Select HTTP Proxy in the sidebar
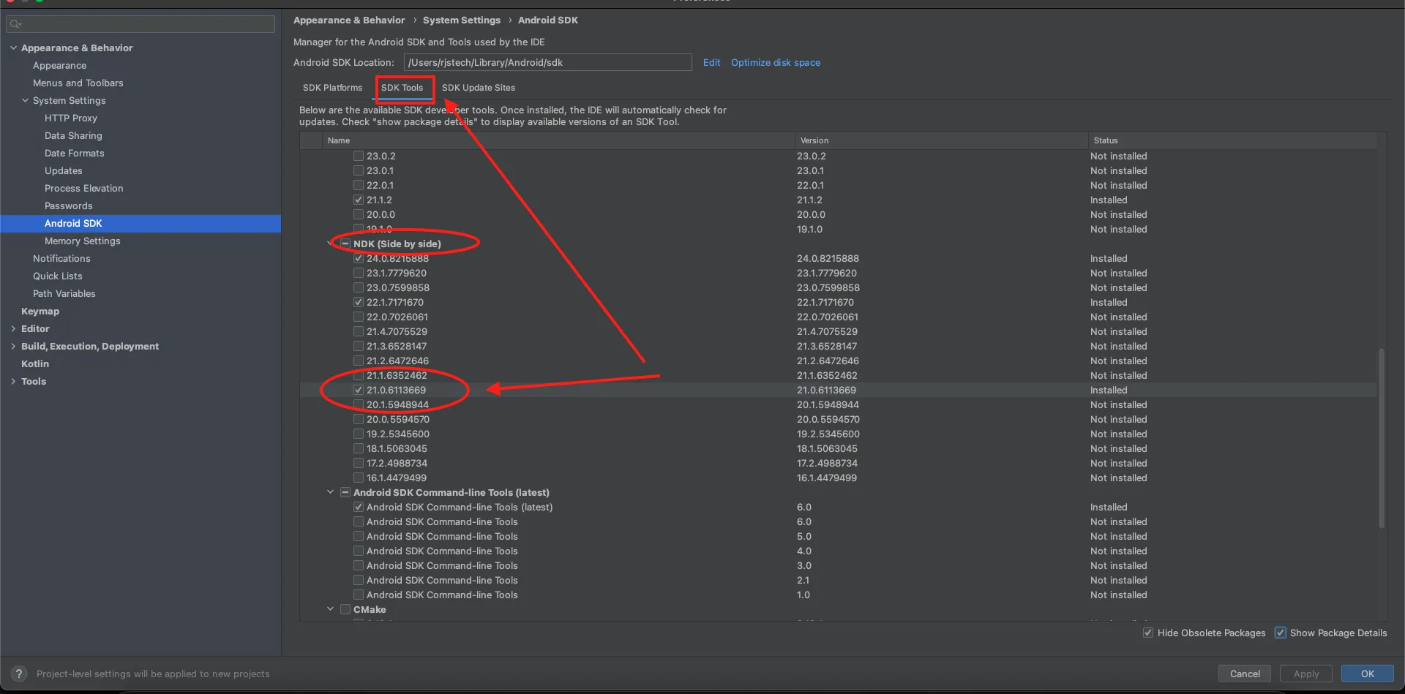 pyautogui.click(x=71, y=118)
